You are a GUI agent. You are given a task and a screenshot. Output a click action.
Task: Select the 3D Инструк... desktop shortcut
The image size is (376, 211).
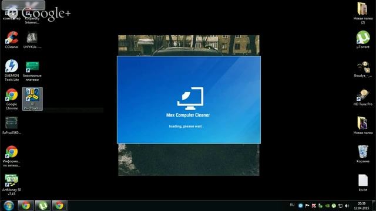click(32, 99)
